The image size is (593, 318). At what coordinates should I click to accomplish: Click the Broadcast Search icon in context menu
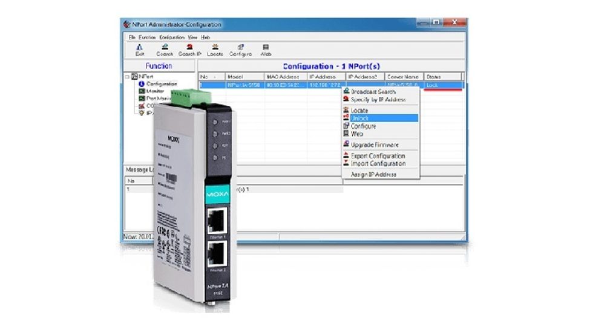(346, 91)
